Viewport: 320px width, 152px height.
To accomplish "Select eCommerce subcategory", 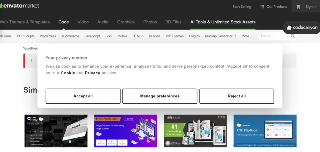I will (x=70, y=36).
